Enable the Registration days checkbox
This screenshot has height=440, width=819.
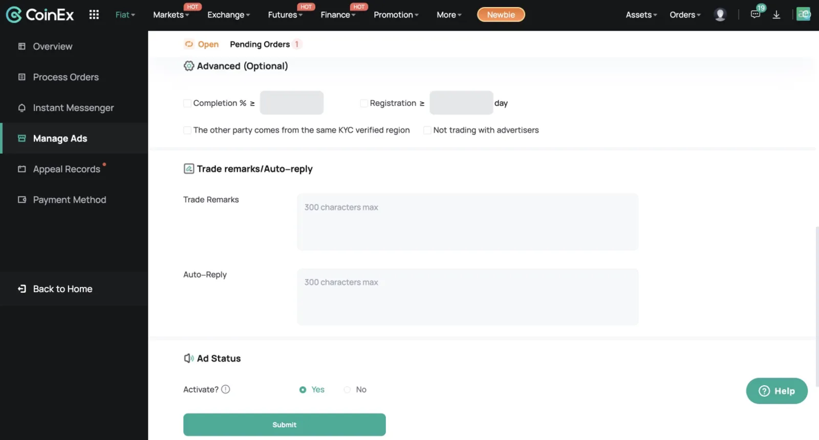pyautogui.click(x=364, y=103)
